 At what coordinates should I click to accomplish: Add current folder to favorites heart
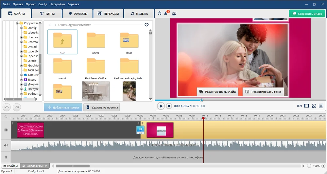coord(146,25)
